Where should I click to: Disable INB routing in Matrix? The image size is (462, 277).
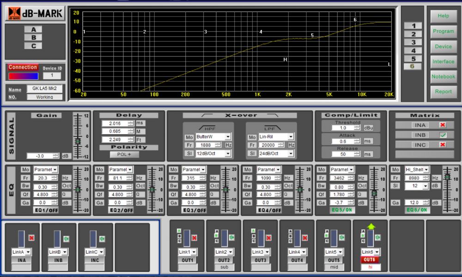[443, 135]
